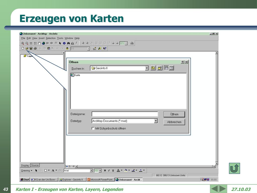This screenshot has width=257, height=193.
Task: Open the fill color bucket swatch
Action: pyautogui.click(x=126, y=171)
